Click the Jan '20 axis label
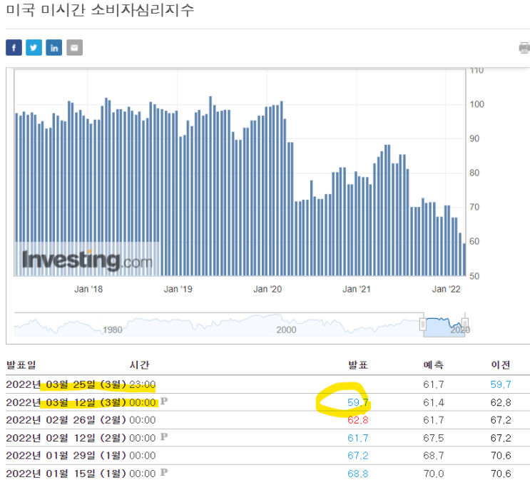The height and width of the screenshot is (490, 530). (x=267, y=290)
